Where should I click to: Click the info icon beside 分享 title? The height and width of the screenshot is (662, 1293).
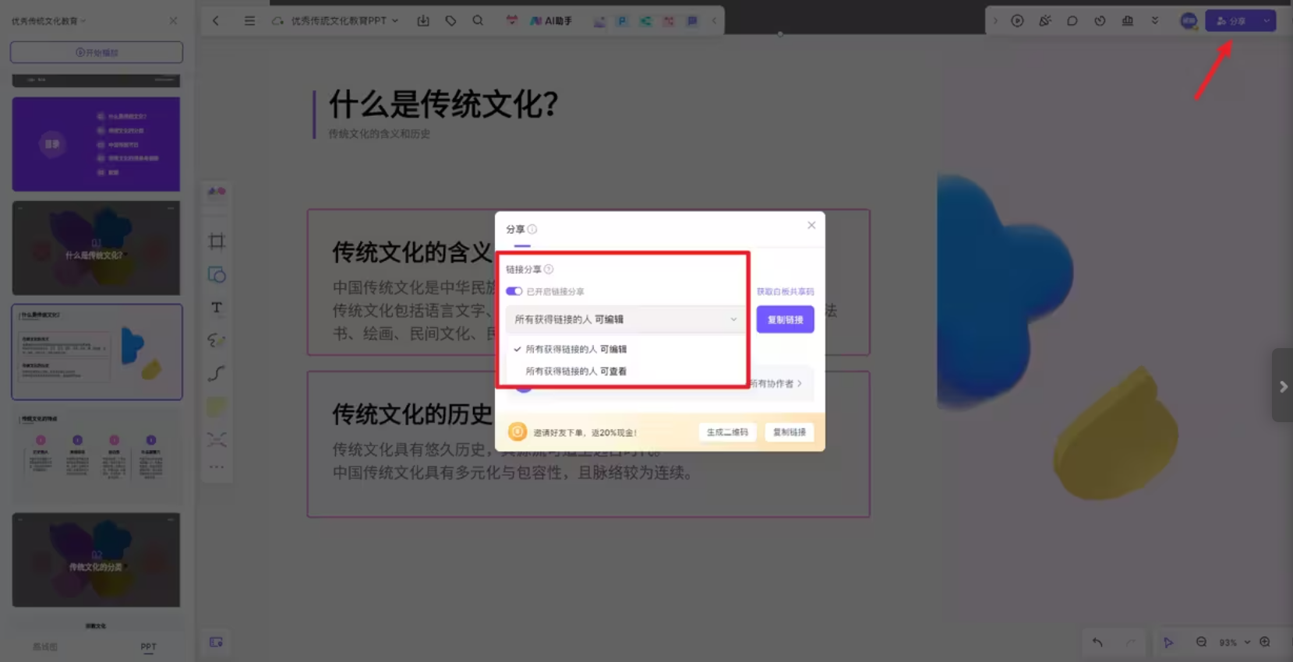point(532,229)
